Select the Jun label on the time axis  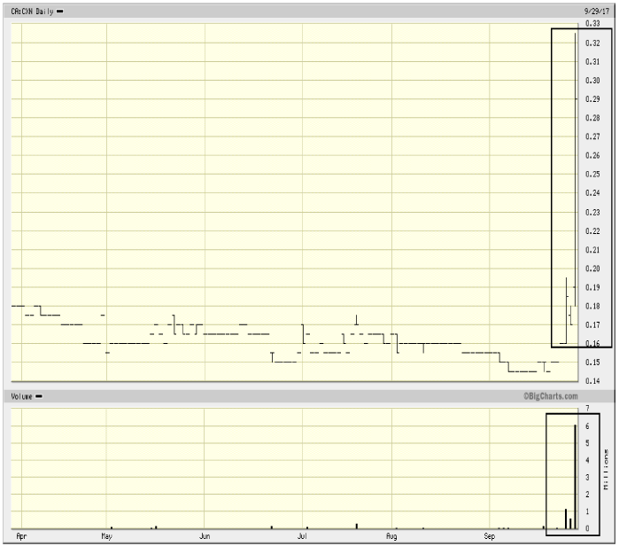pyautogui.click(x=205, y=536)
